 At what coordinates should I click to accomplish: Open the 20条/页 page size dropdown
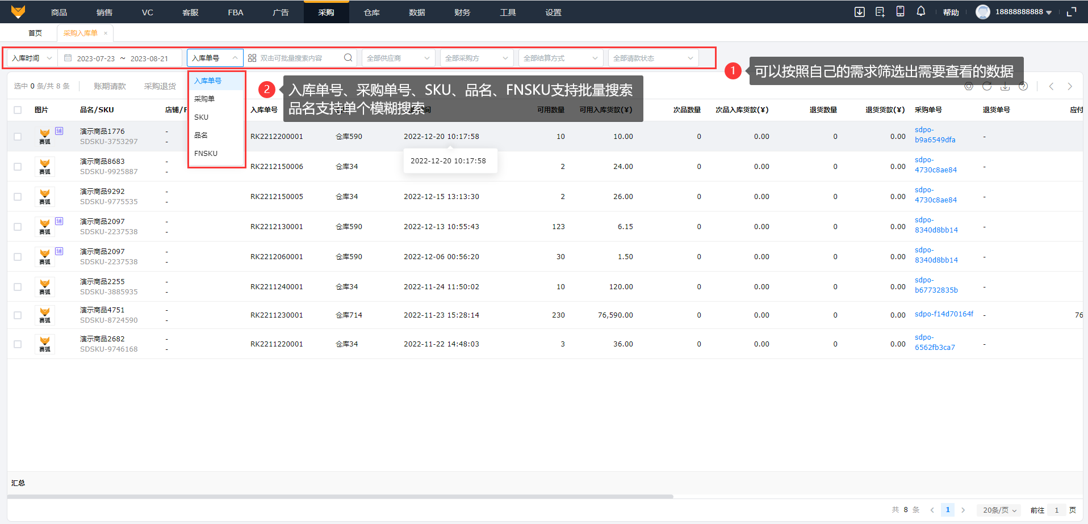tap(999, 510)
